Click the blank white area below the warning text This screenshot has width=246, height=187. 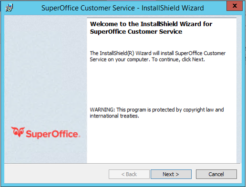162,141
